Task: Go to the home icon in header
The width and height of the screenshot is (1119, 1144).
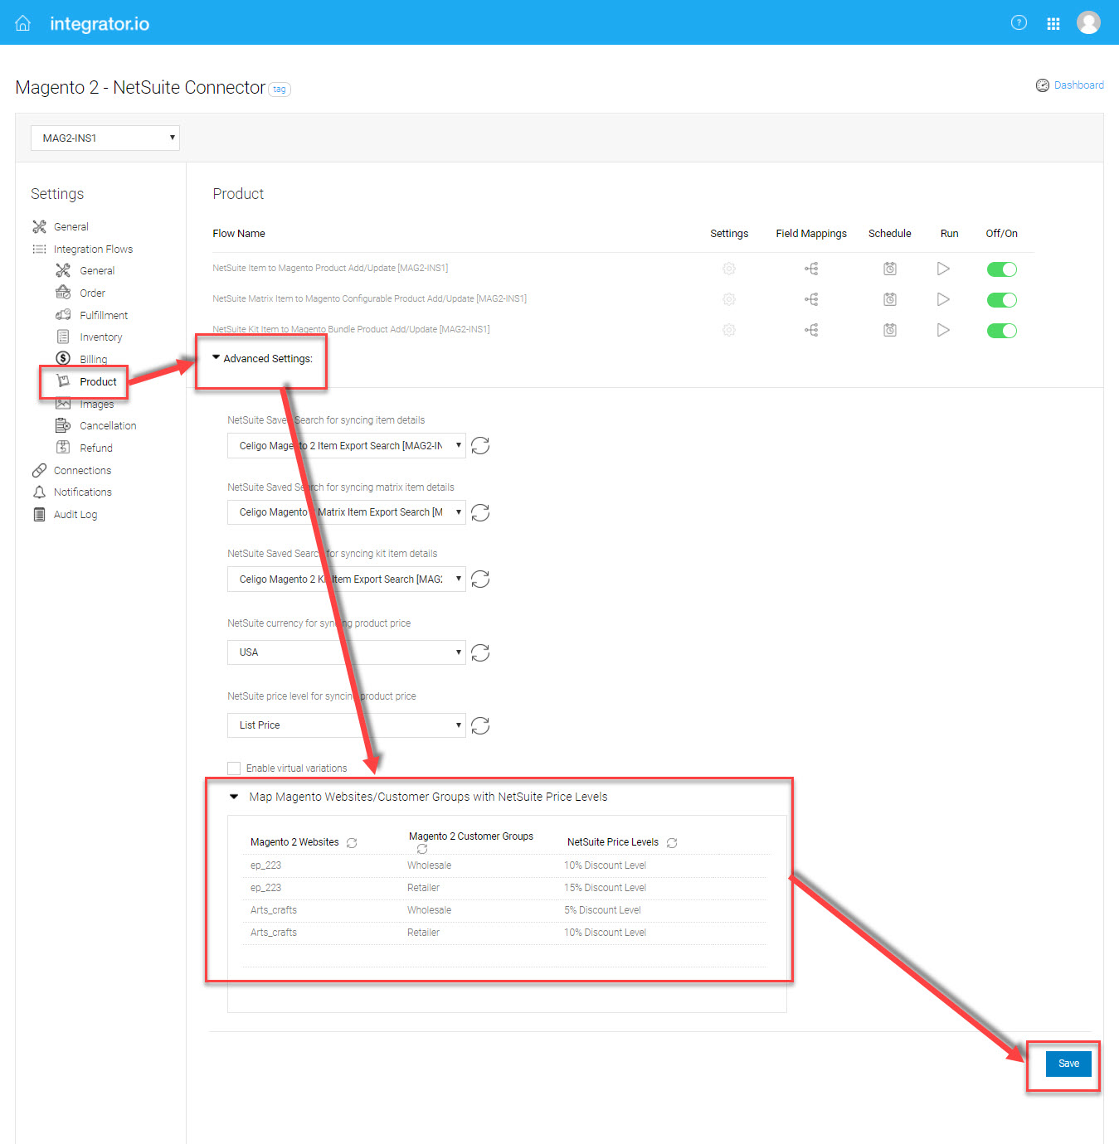Action: click(x=23, y=23)
